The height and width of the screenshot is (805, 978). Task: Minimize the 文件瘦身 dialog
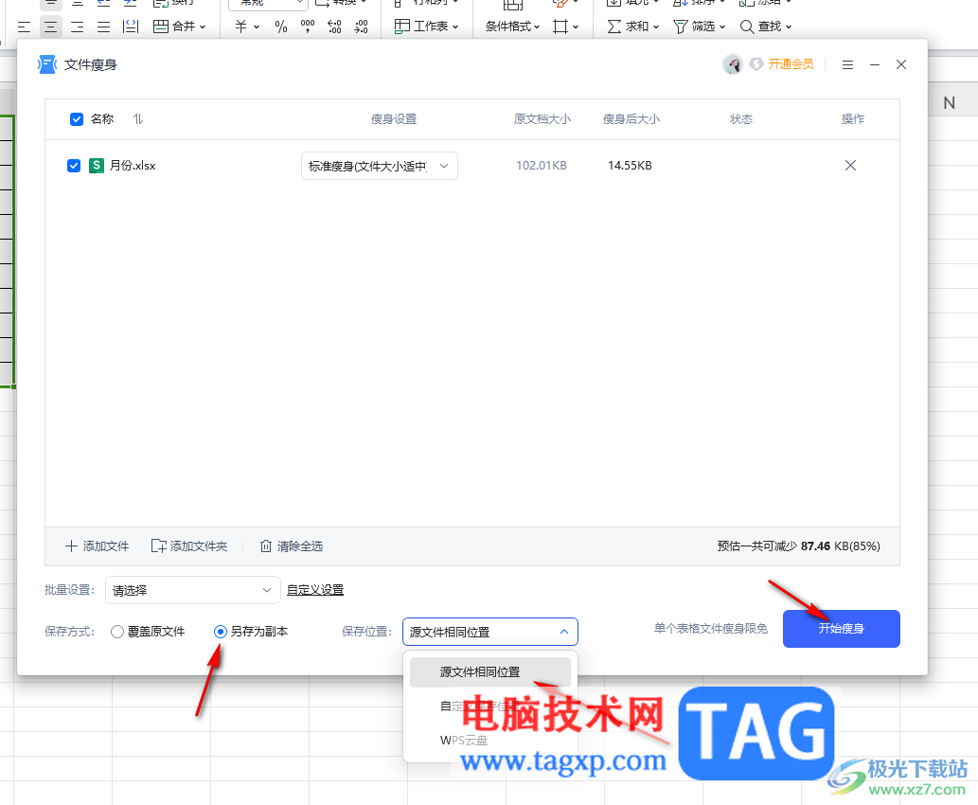pyautogui.click(x=875, y=65)
